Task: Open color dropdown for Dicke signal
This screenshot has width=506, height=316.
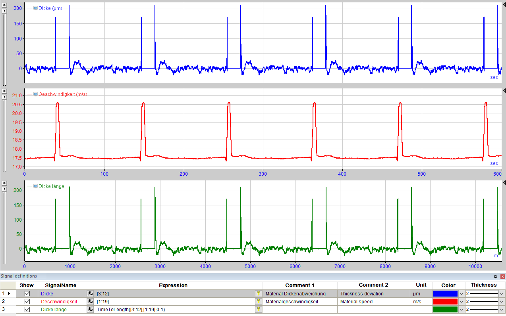Action: pyautogui.click(x=462, y=294)
